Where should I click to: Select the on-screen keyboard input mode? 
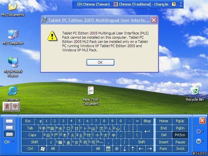[x=9, y=134]
